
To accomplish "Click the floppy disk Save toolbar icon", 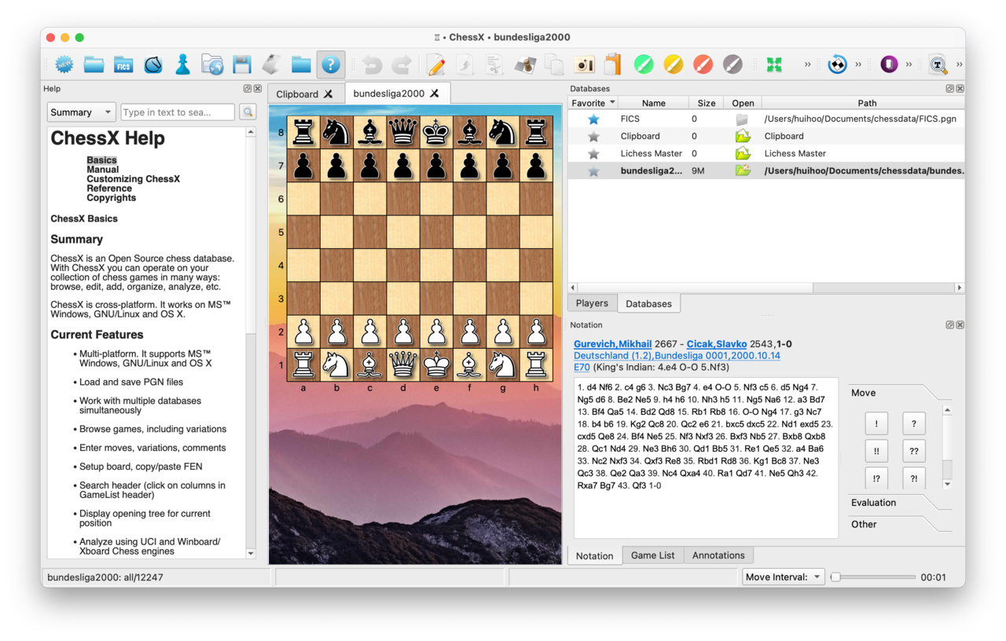I will 241,64.
